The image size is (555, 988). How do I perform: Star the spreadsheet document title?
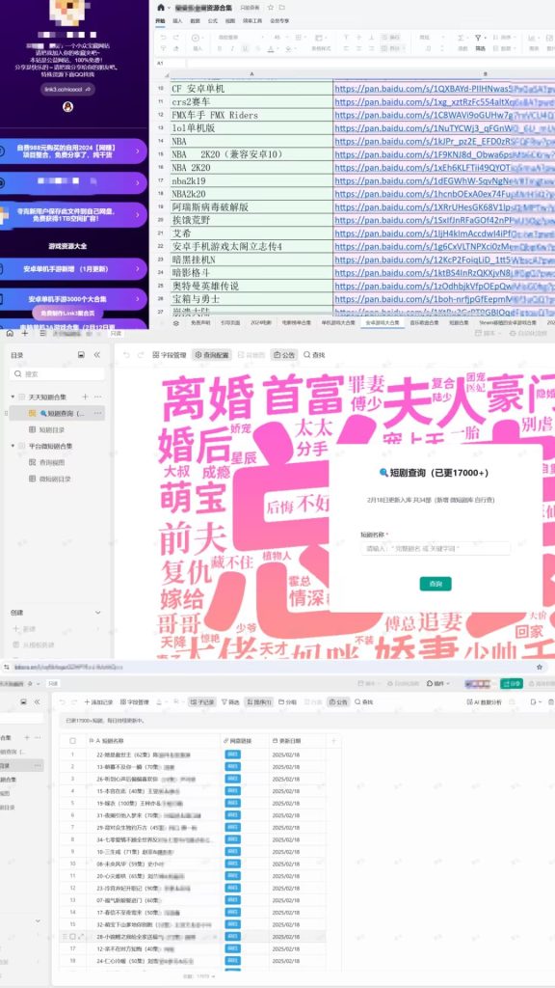(270, 8)
